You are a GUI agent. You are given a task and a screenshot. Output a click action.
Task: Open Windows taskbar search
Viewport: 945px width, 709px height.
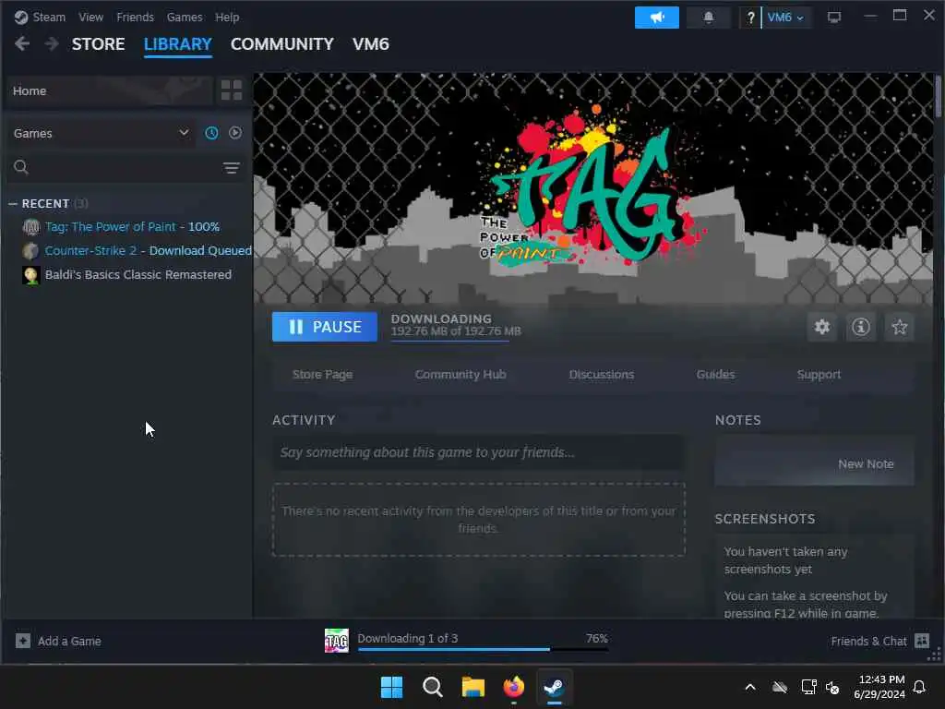point(433,687)
